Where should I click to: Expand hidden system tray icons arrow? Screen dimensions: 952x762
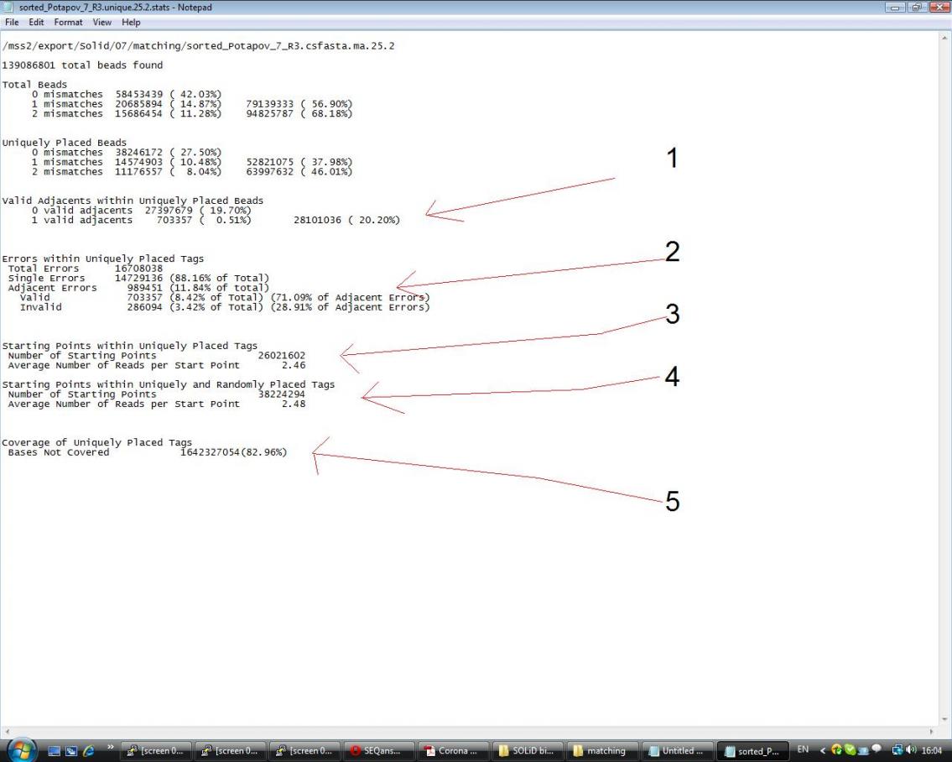click(x=823, y=750)
